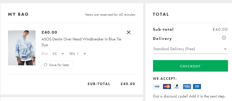Screen dimensions: 232x101
Task: Click the PayPal payment icon
Action: [177, 87]
